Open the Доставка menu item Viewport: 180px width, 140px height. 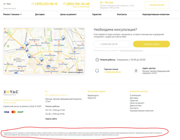[40, 14]
